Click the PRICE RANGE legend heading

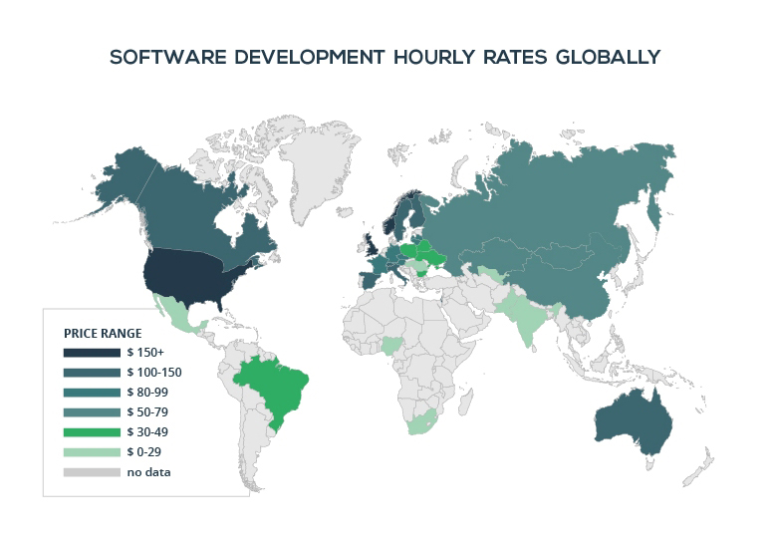pyautogui.click(x=103, y=333)
